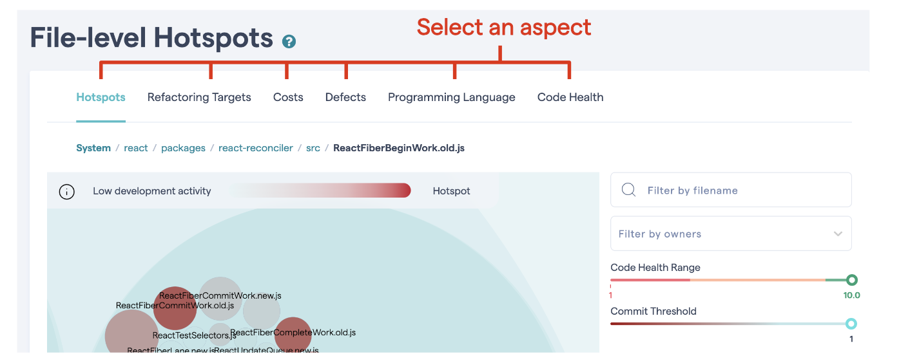This screenshot has width=919, height=363.
Task: Switch to the Code Health tab
Action: (x=570, y=97)
